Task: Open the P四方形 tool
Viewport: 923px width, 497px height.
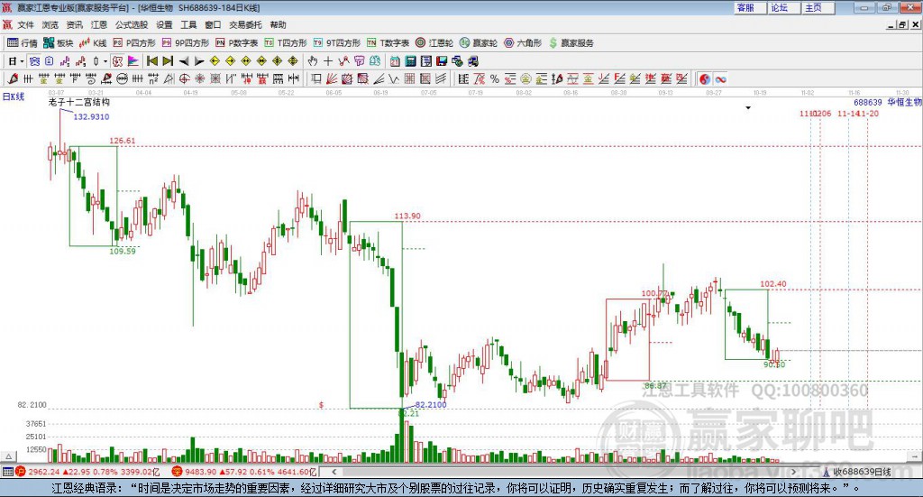Action: coord(134,43)
